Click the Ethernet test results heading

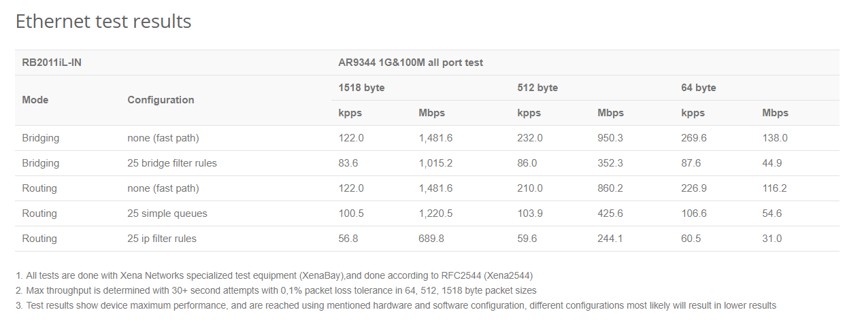103,22
